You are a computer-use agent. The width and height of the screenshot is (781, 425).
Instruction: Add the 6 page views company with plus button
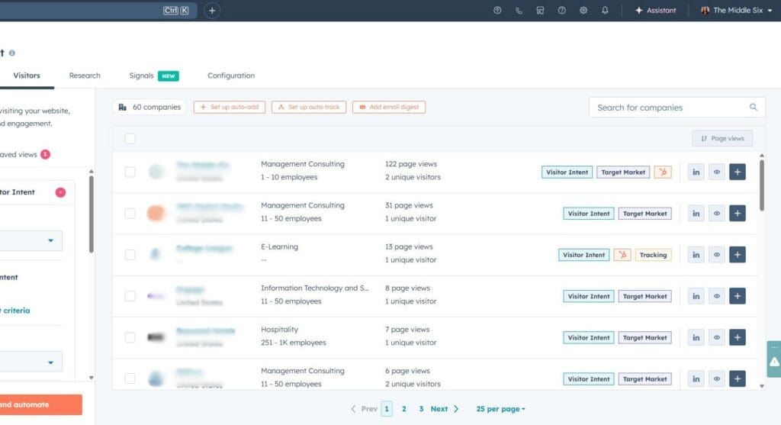click(738, 378)
